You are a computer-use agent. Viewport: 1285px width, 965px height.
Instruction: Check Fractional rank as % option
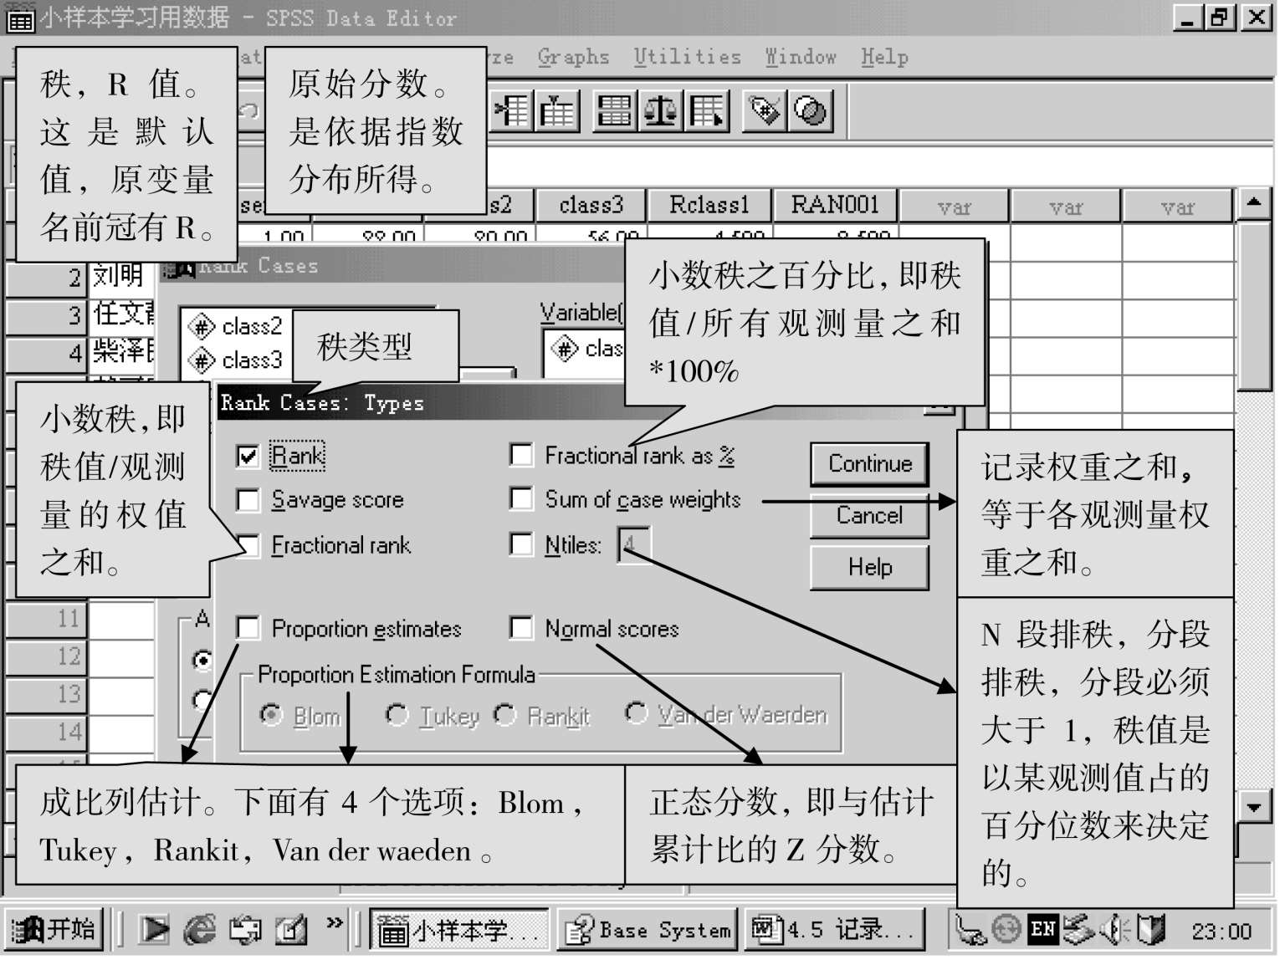[521, 455]
